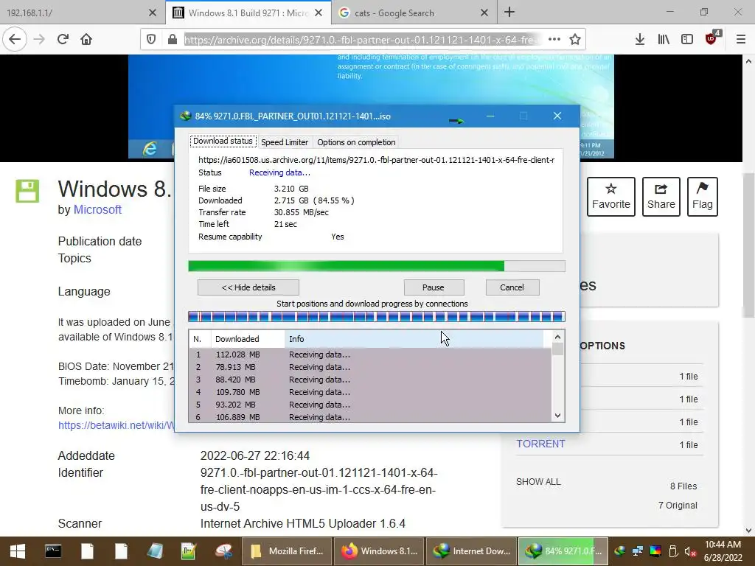Reload the archive.org page

tap(63, 40)
